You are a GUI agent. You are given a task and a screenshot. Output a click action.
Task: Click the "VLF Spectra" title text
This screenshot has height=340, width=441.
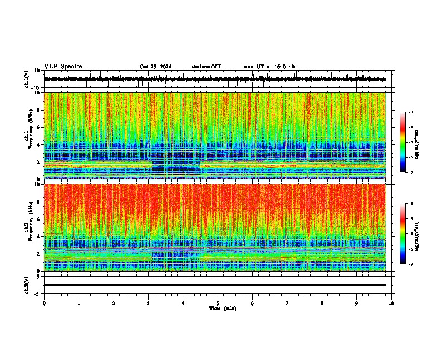tap(63, 67)
